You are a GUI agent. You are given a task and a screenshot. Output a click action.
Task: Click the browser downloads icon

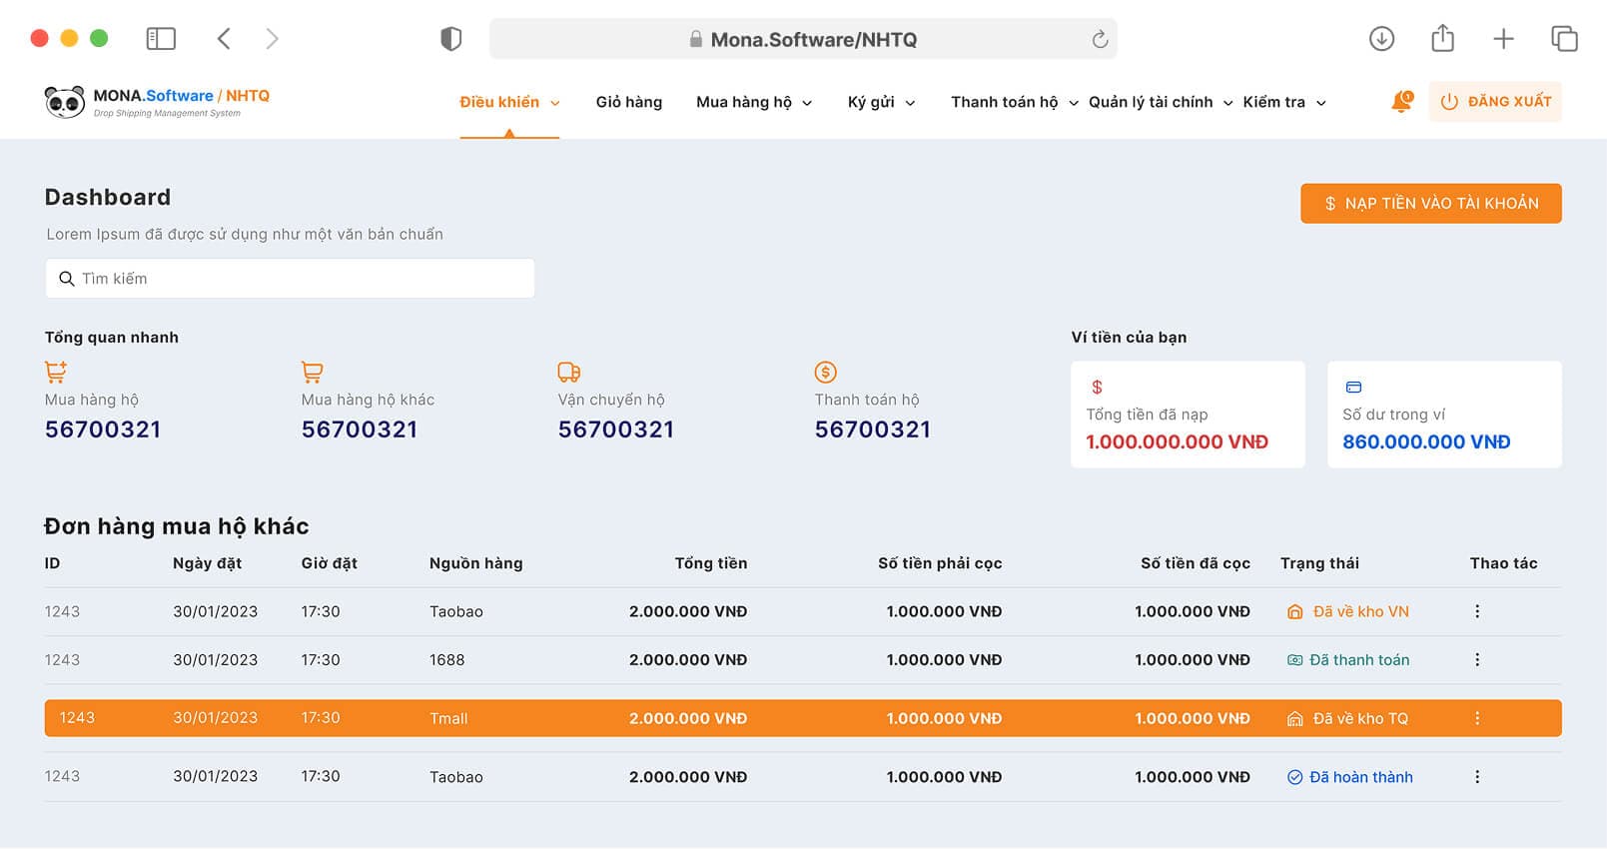1381,39
